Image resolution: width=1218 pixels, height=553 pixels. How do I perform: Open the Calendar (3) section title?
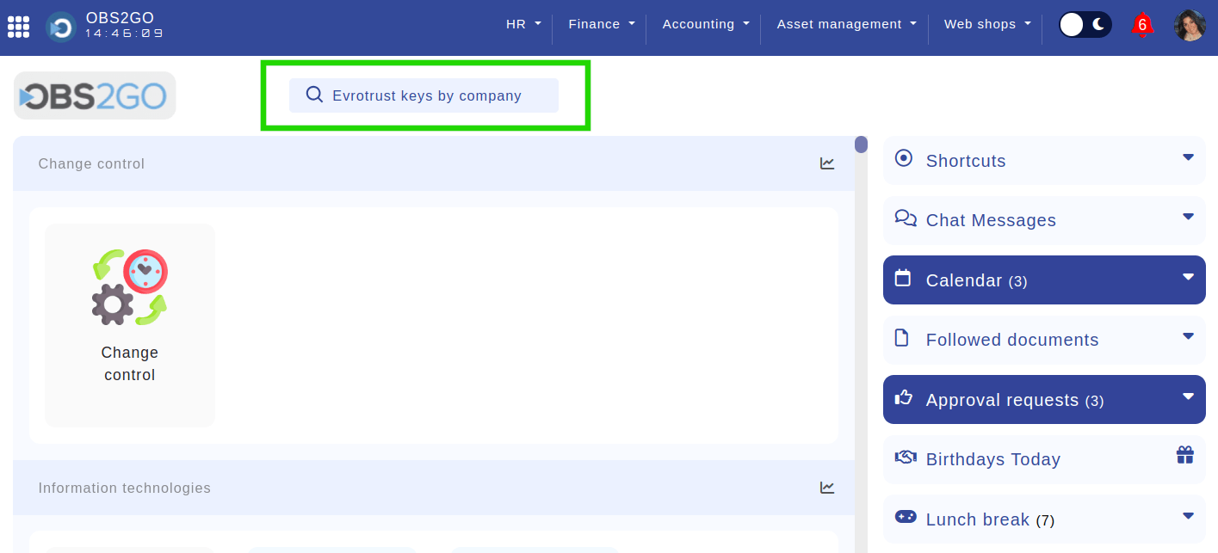click(977, 280)
